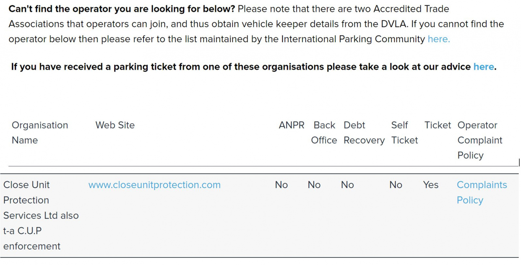
Task: Click the Self Ticket 'No' value
Action: (x=396, y=185)
